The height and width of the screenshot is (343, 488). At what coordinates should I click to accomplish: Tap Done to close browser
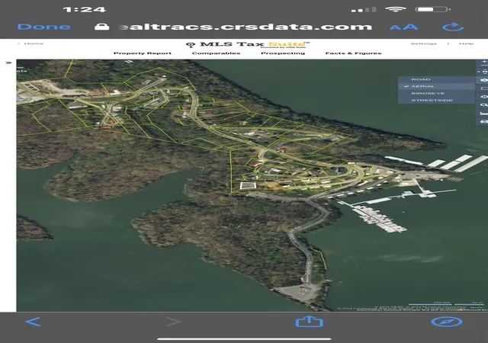[x=44, y=27]
